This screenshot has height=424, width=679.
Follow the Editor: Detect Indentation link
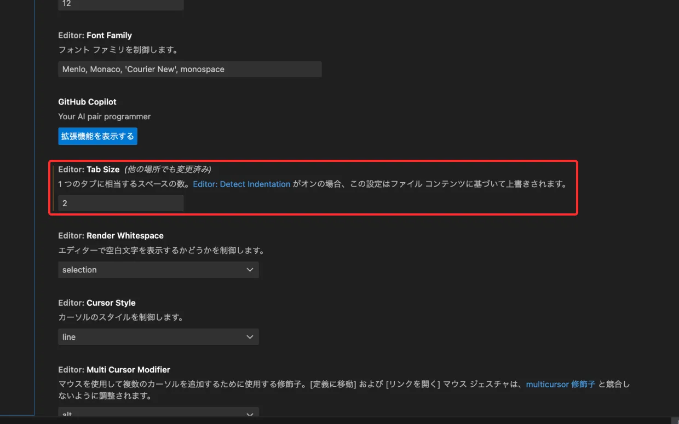tap(241, 184)
